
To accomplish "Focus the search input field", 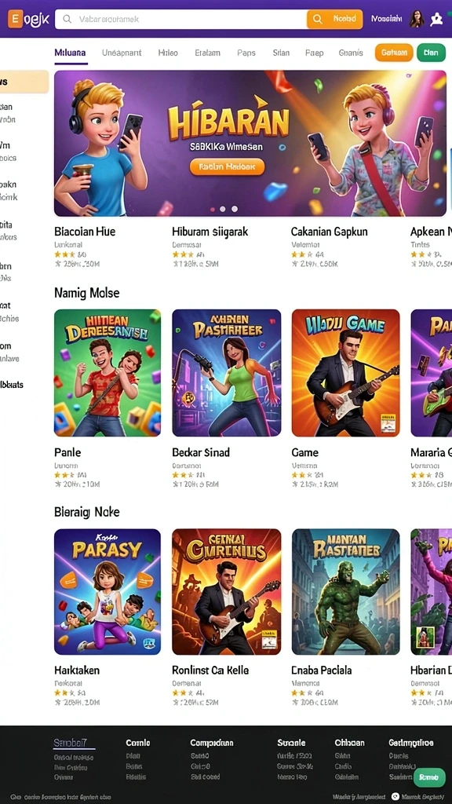I will click(181, 19).
